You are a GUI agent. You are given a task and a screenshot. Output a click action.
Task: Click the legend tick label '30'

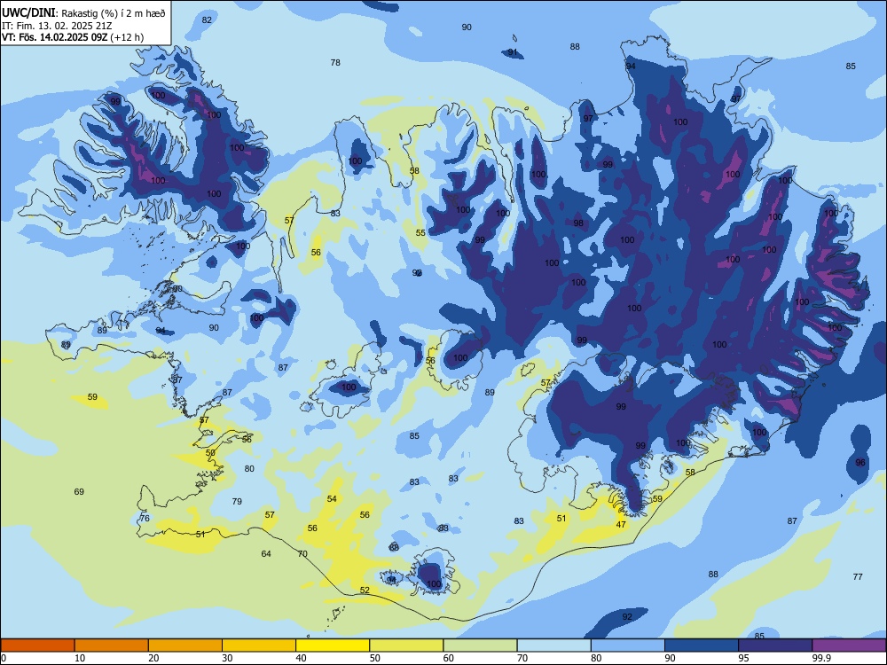[227, 658]
